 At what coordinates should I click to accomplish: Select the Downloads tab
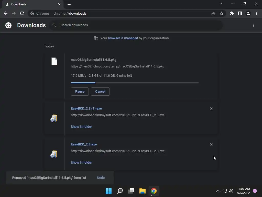pos(32,4)
